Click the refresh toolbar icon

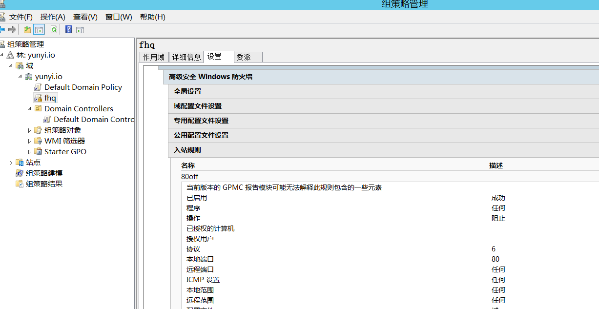pos(54,30)
